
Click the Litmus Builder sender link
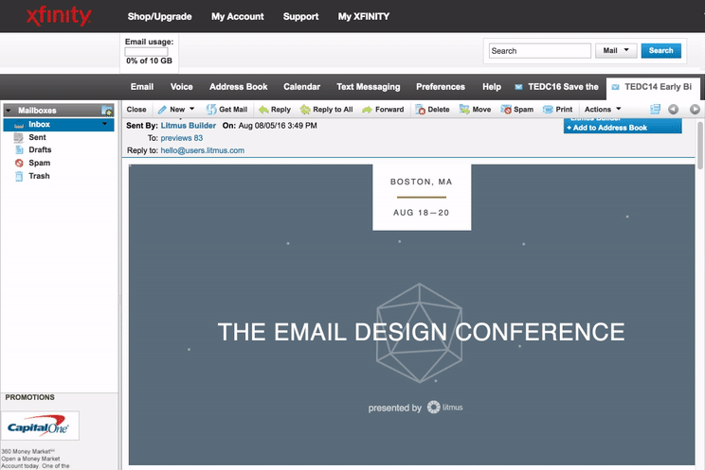(189, 126)
